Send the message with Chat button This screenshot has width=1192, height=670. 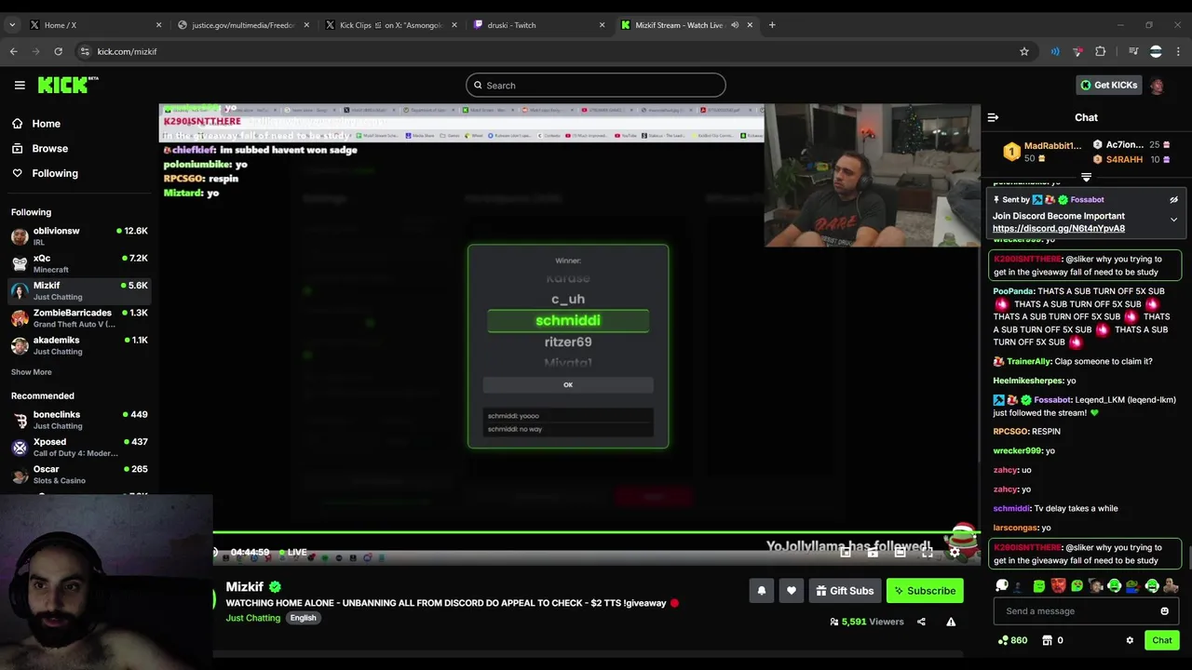(x=1161, y=640)
